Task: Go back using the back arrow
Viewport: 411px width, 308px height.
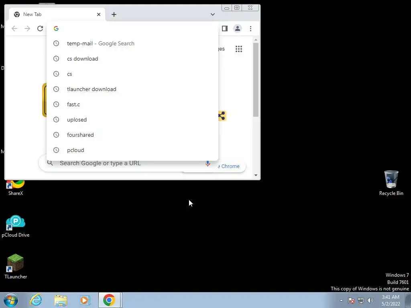Action: pos(14,28)
